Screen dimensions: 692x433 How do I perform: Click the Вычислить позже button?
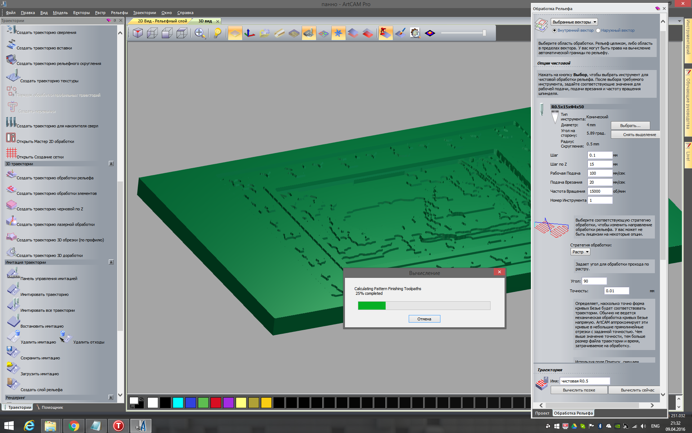click(579, 390)
